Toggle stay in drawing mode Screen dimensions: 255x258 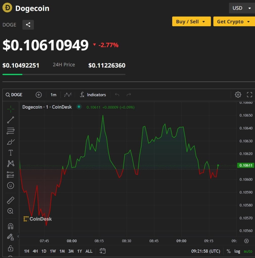tap(11, 237)
